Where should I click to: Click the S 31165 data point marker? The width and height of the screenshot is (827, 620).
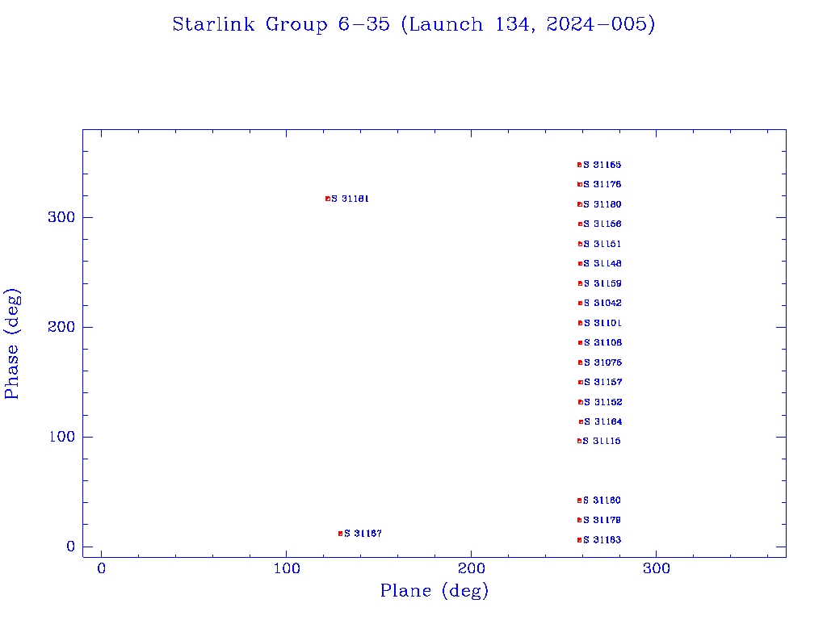pos(579,165)
